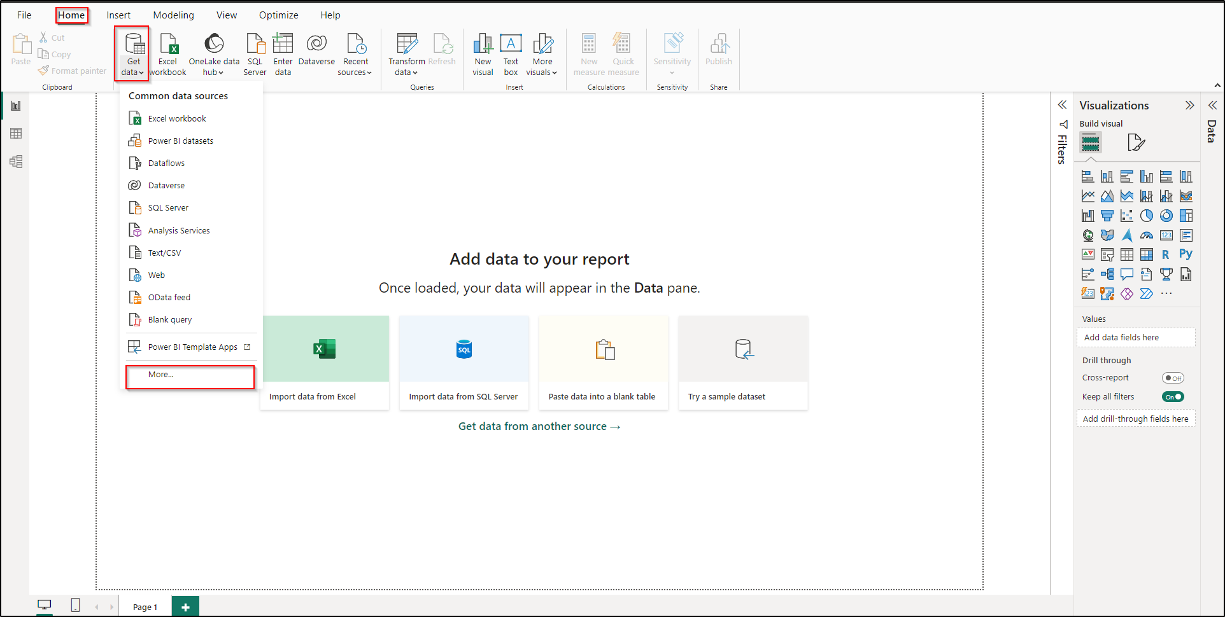Switch to Table view in left sidebar
Viewport: 1225px width, 617px height.
click(16, 134)
